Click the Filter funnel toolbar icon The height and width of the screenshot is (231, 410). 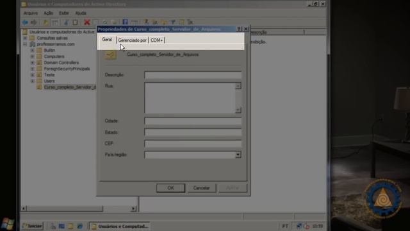click(173, 22)
